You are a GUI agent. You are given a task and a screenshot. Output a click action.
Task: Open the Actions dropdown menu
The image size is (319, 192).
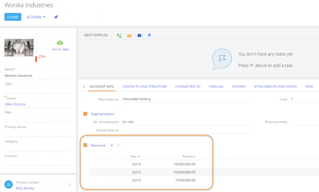click(36, 17)
